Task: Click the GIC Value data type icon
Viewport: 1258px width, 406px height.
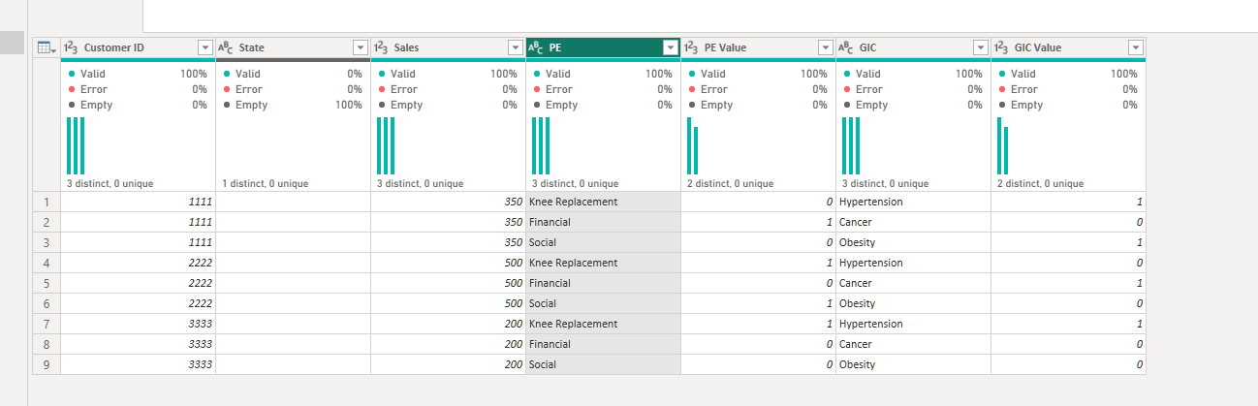Action: click(x=1001, y=47)
